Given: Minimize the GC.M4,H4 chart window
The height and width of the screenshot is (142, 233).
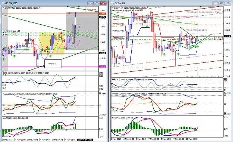Looking at the screenshot, I should (x=215, y=3).
